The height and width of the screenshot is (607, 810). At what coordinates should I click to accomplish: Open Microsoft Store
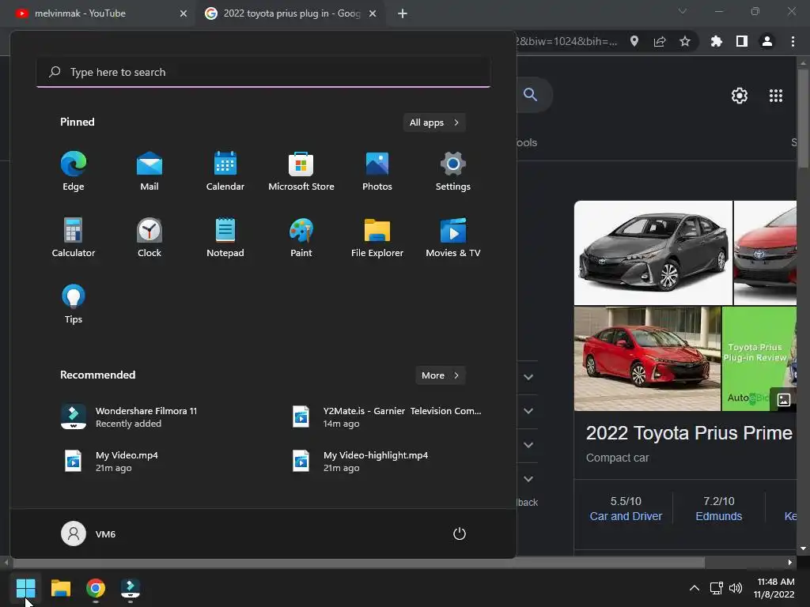click(x=301, y=172)
